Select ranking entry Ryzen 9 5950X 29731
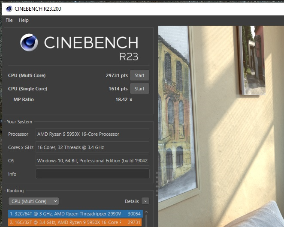 coord(75,222)
